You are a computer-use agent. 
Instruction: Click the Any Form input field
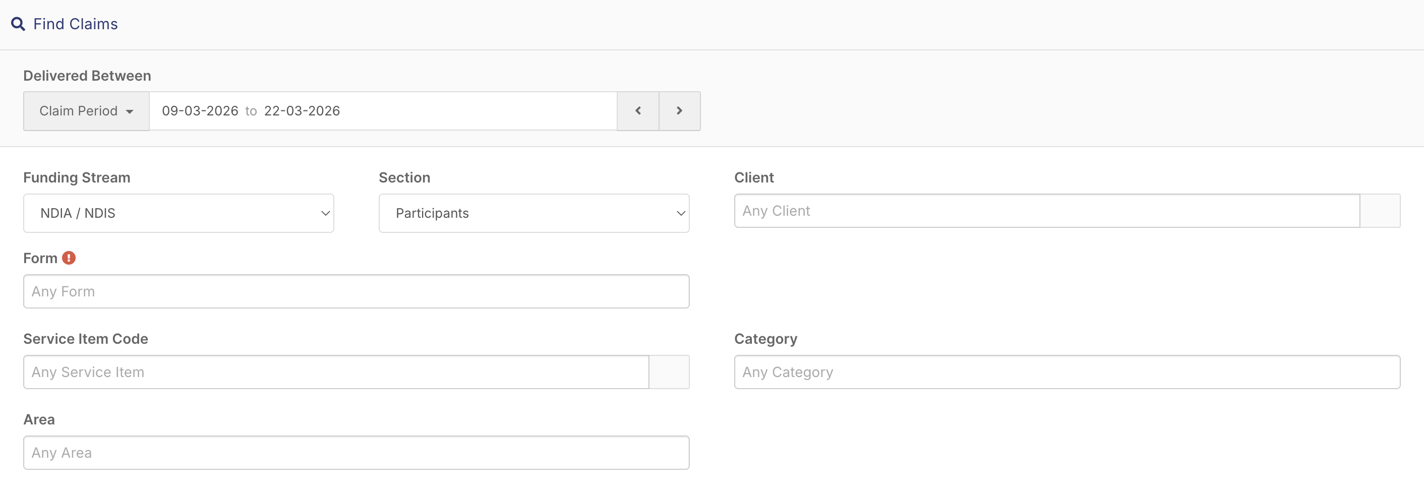click(x=356, y=291)
